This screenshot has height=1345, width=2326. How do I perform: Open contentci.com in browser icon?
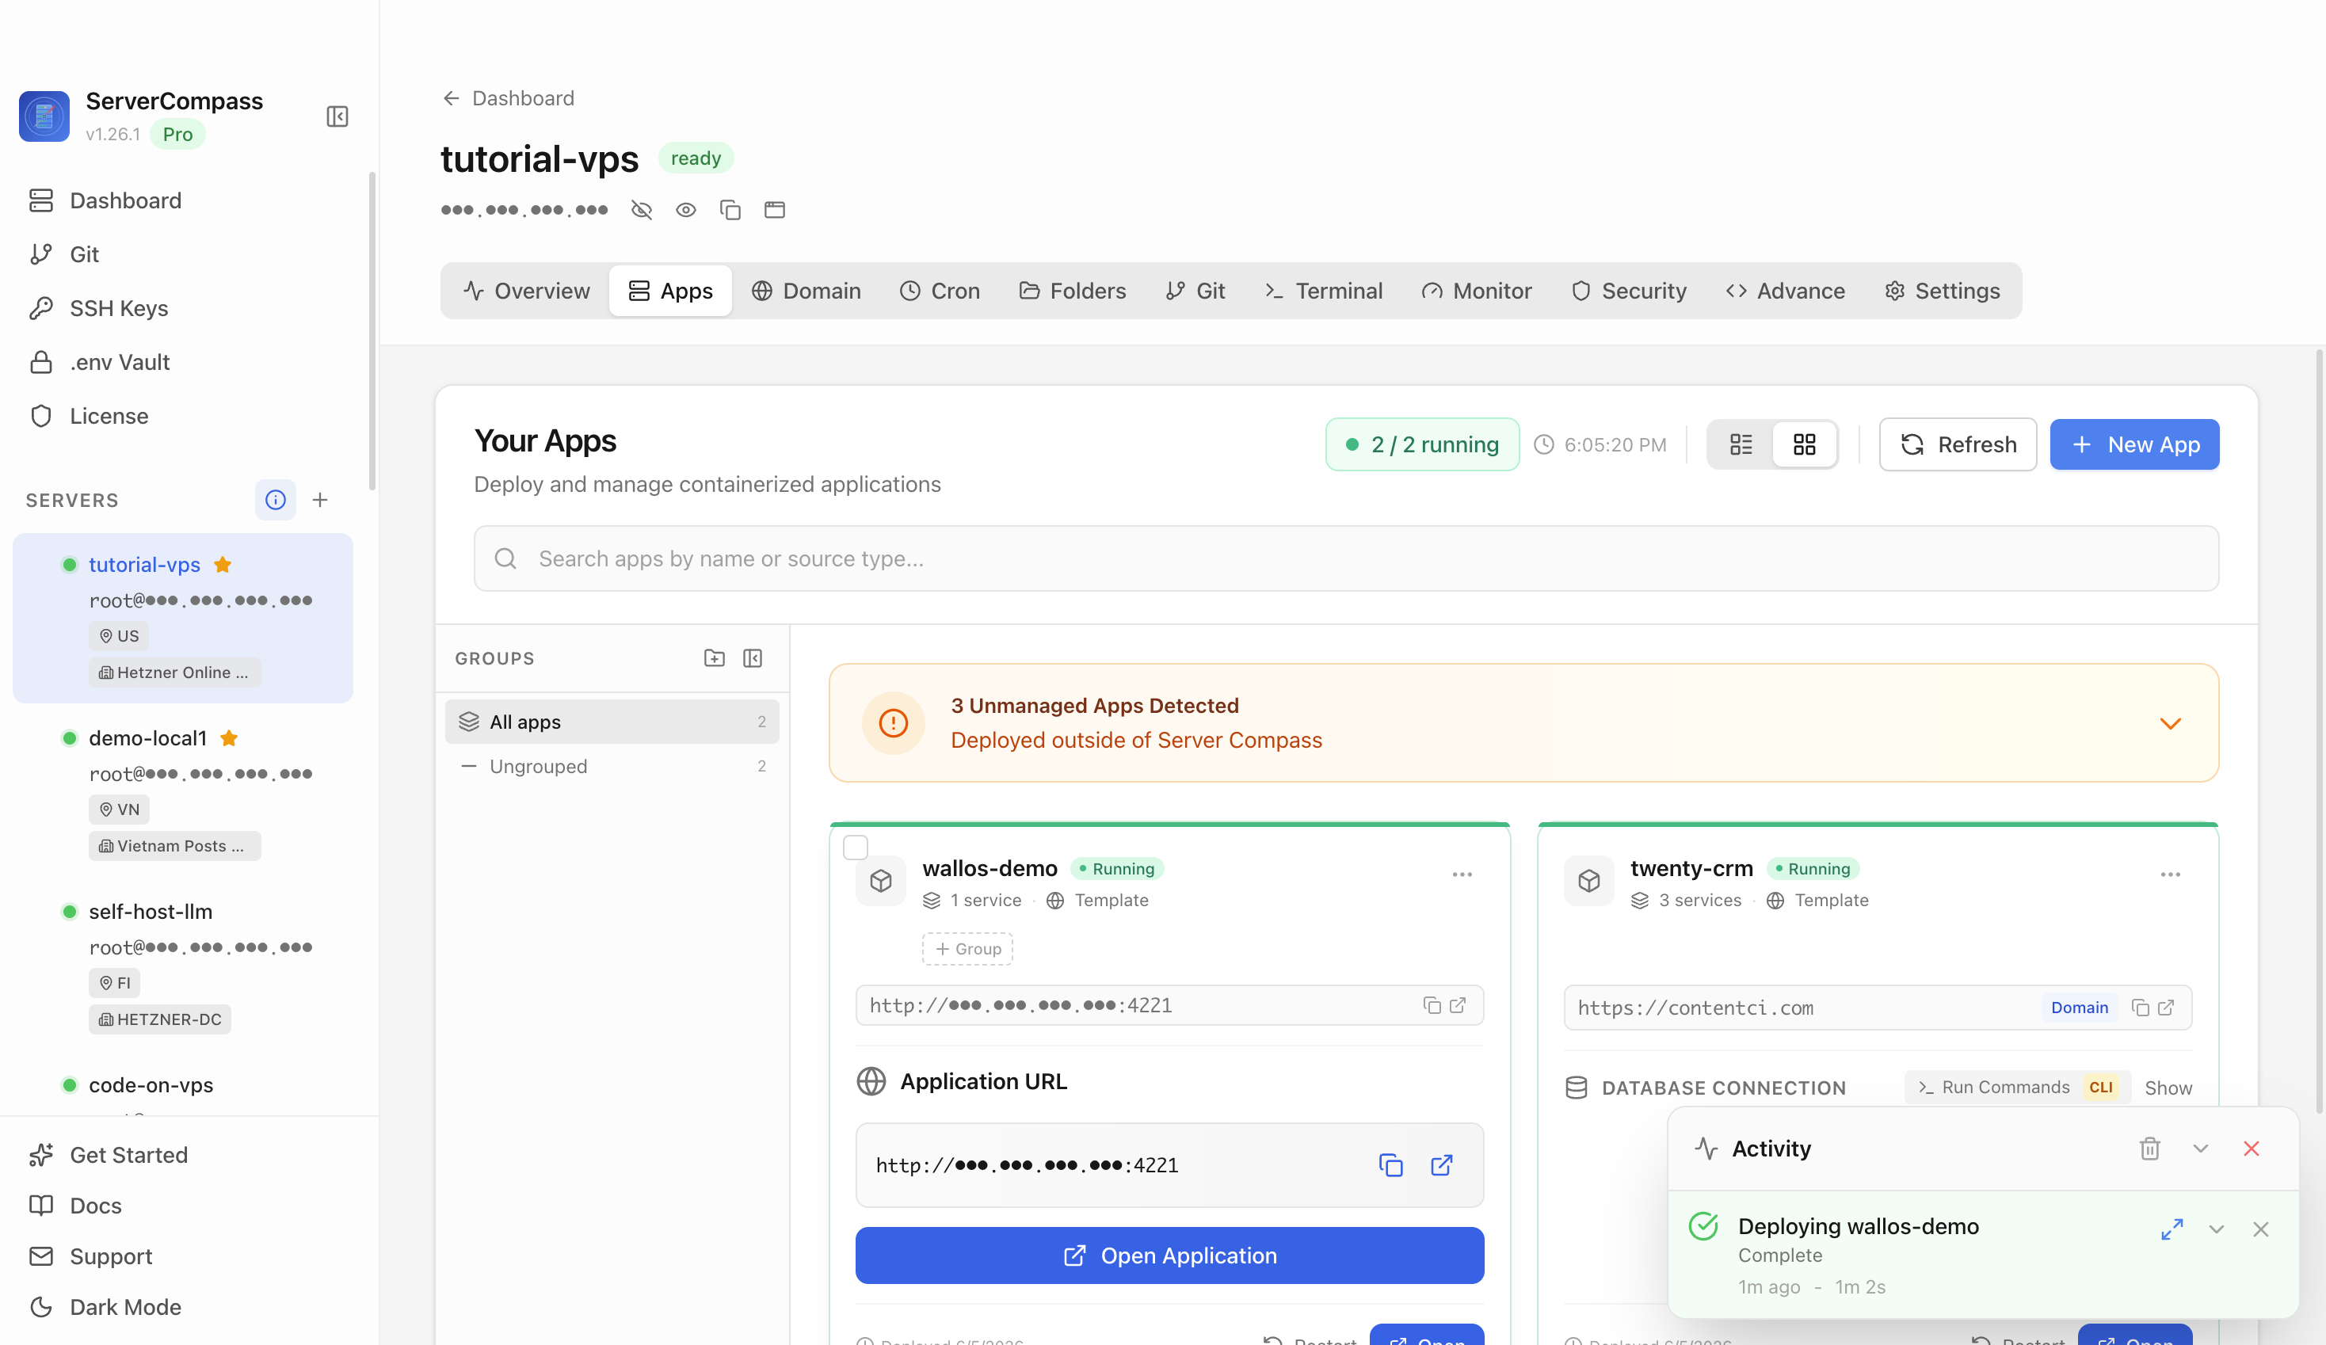click(x=2166, y=1007)
